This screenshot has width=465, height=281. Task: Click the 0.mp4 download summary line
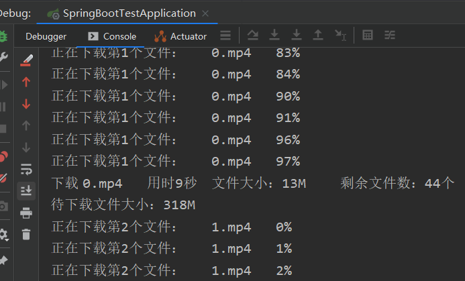click(253, 183)
